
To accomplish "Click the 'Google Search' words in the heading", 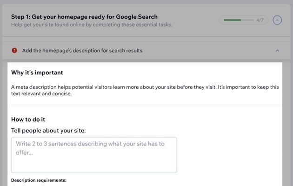I will [137, 17].
